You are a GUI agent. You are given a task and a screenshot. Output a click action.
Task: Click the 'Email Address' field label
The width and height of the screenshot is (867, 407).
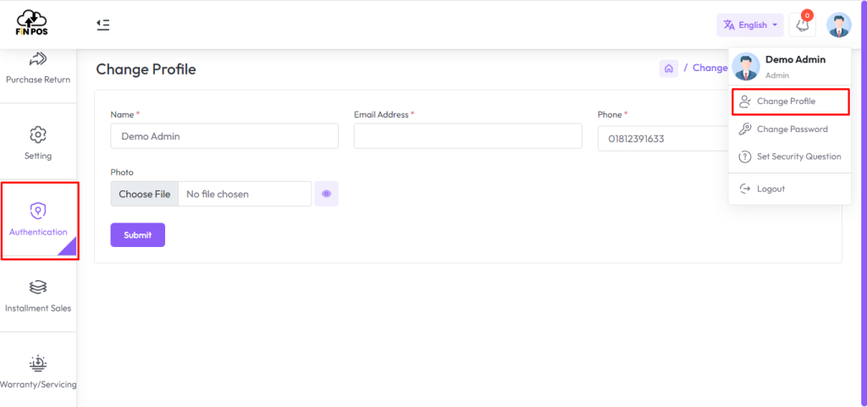coord(381,115)
